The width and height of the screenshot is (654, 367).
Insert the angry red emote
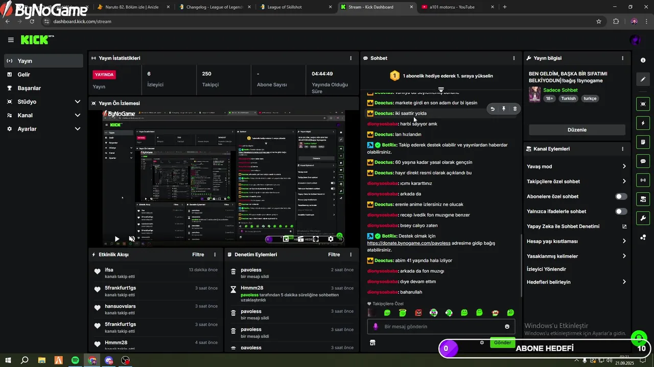[418, 313]
